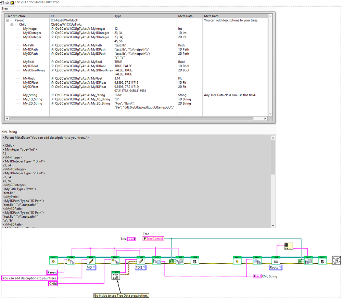The height and width of the screenshot is (299, 342).
Task: Select the XML String indicator terminal
Action: click(257, 276)
